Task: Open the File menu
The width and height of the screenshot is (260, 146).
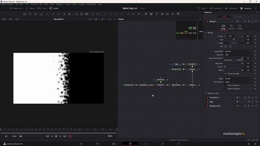Action: point(17,4)
